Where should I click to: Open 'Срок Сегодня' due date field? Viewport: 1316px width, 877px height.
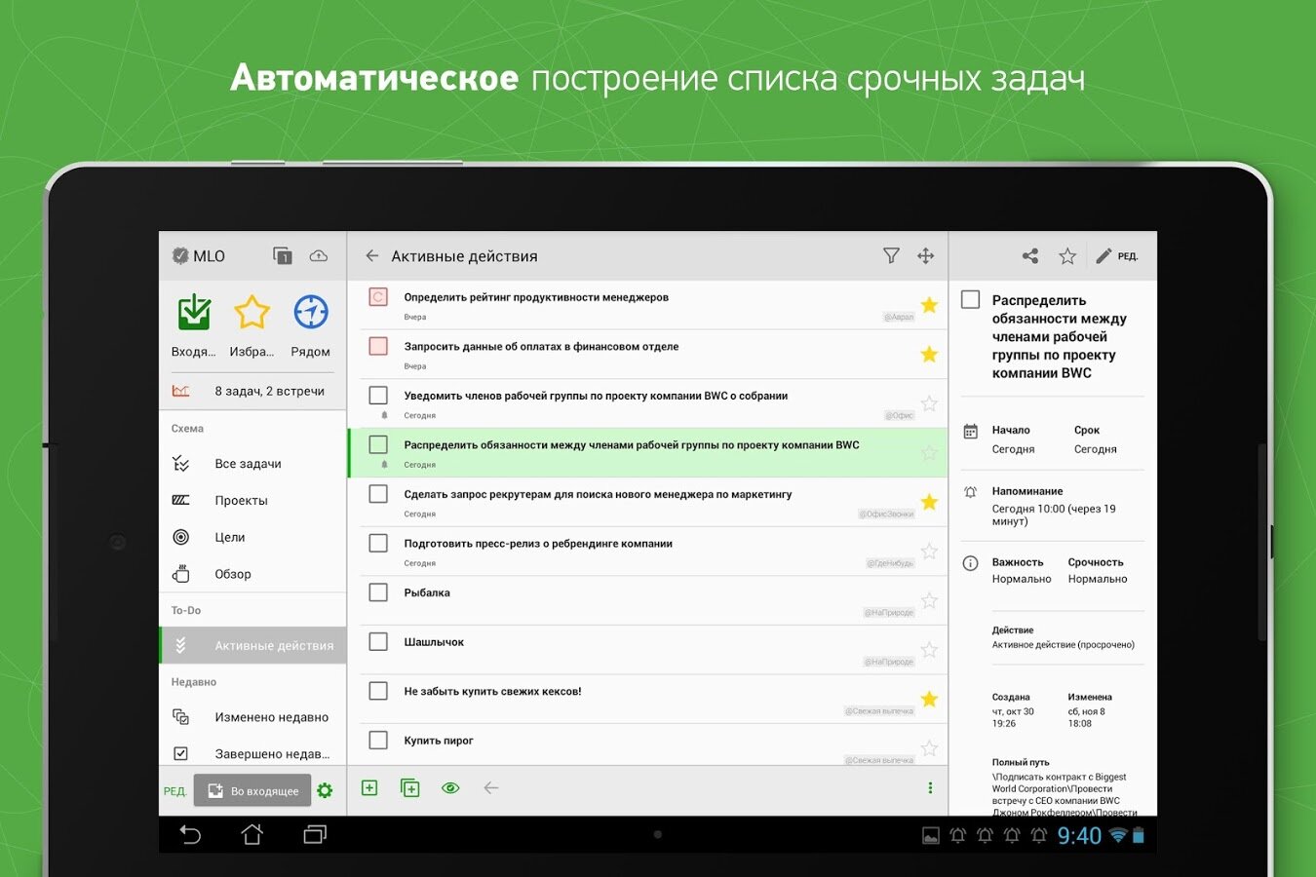1096,439
